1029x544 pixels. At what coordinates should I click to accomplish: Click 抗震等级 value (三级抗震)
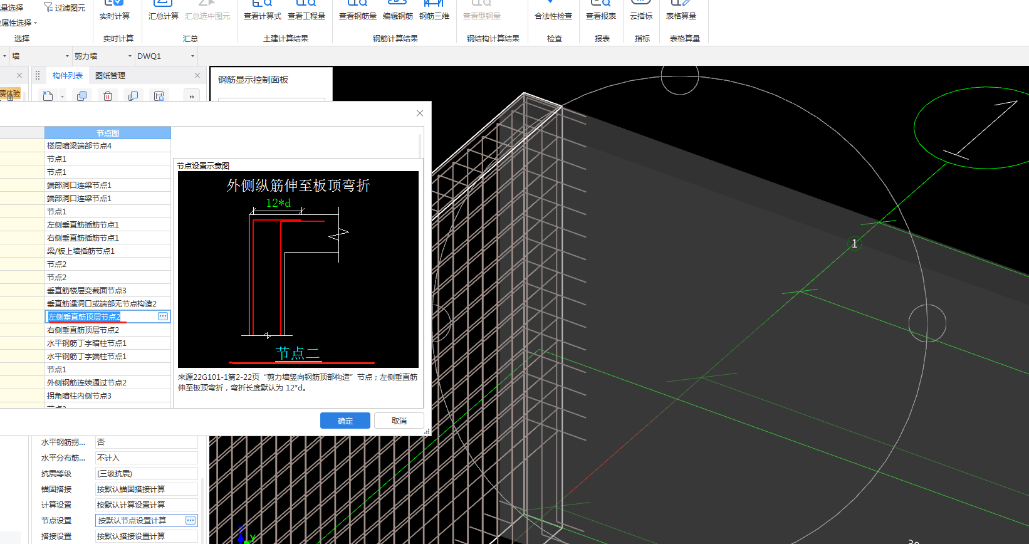point(147,474)
